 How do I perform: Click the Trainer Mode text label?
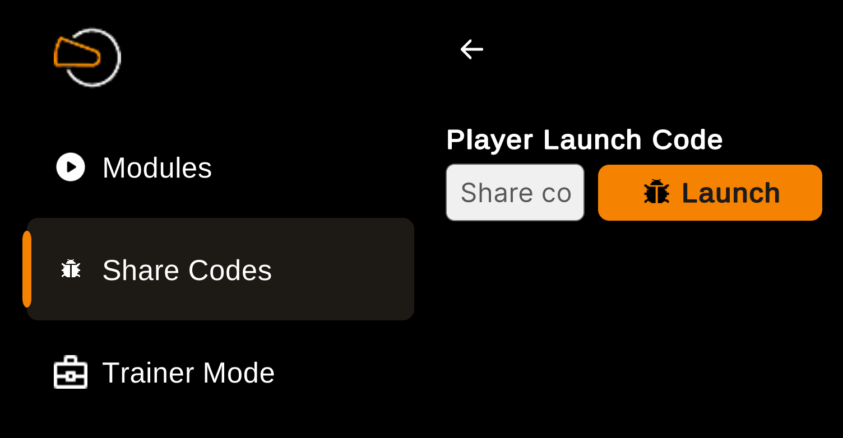188,372
